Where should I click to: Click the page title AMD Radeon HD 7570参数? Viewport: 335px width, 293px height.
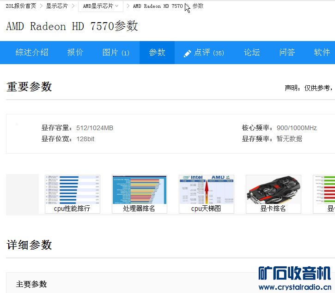(72, 26)
